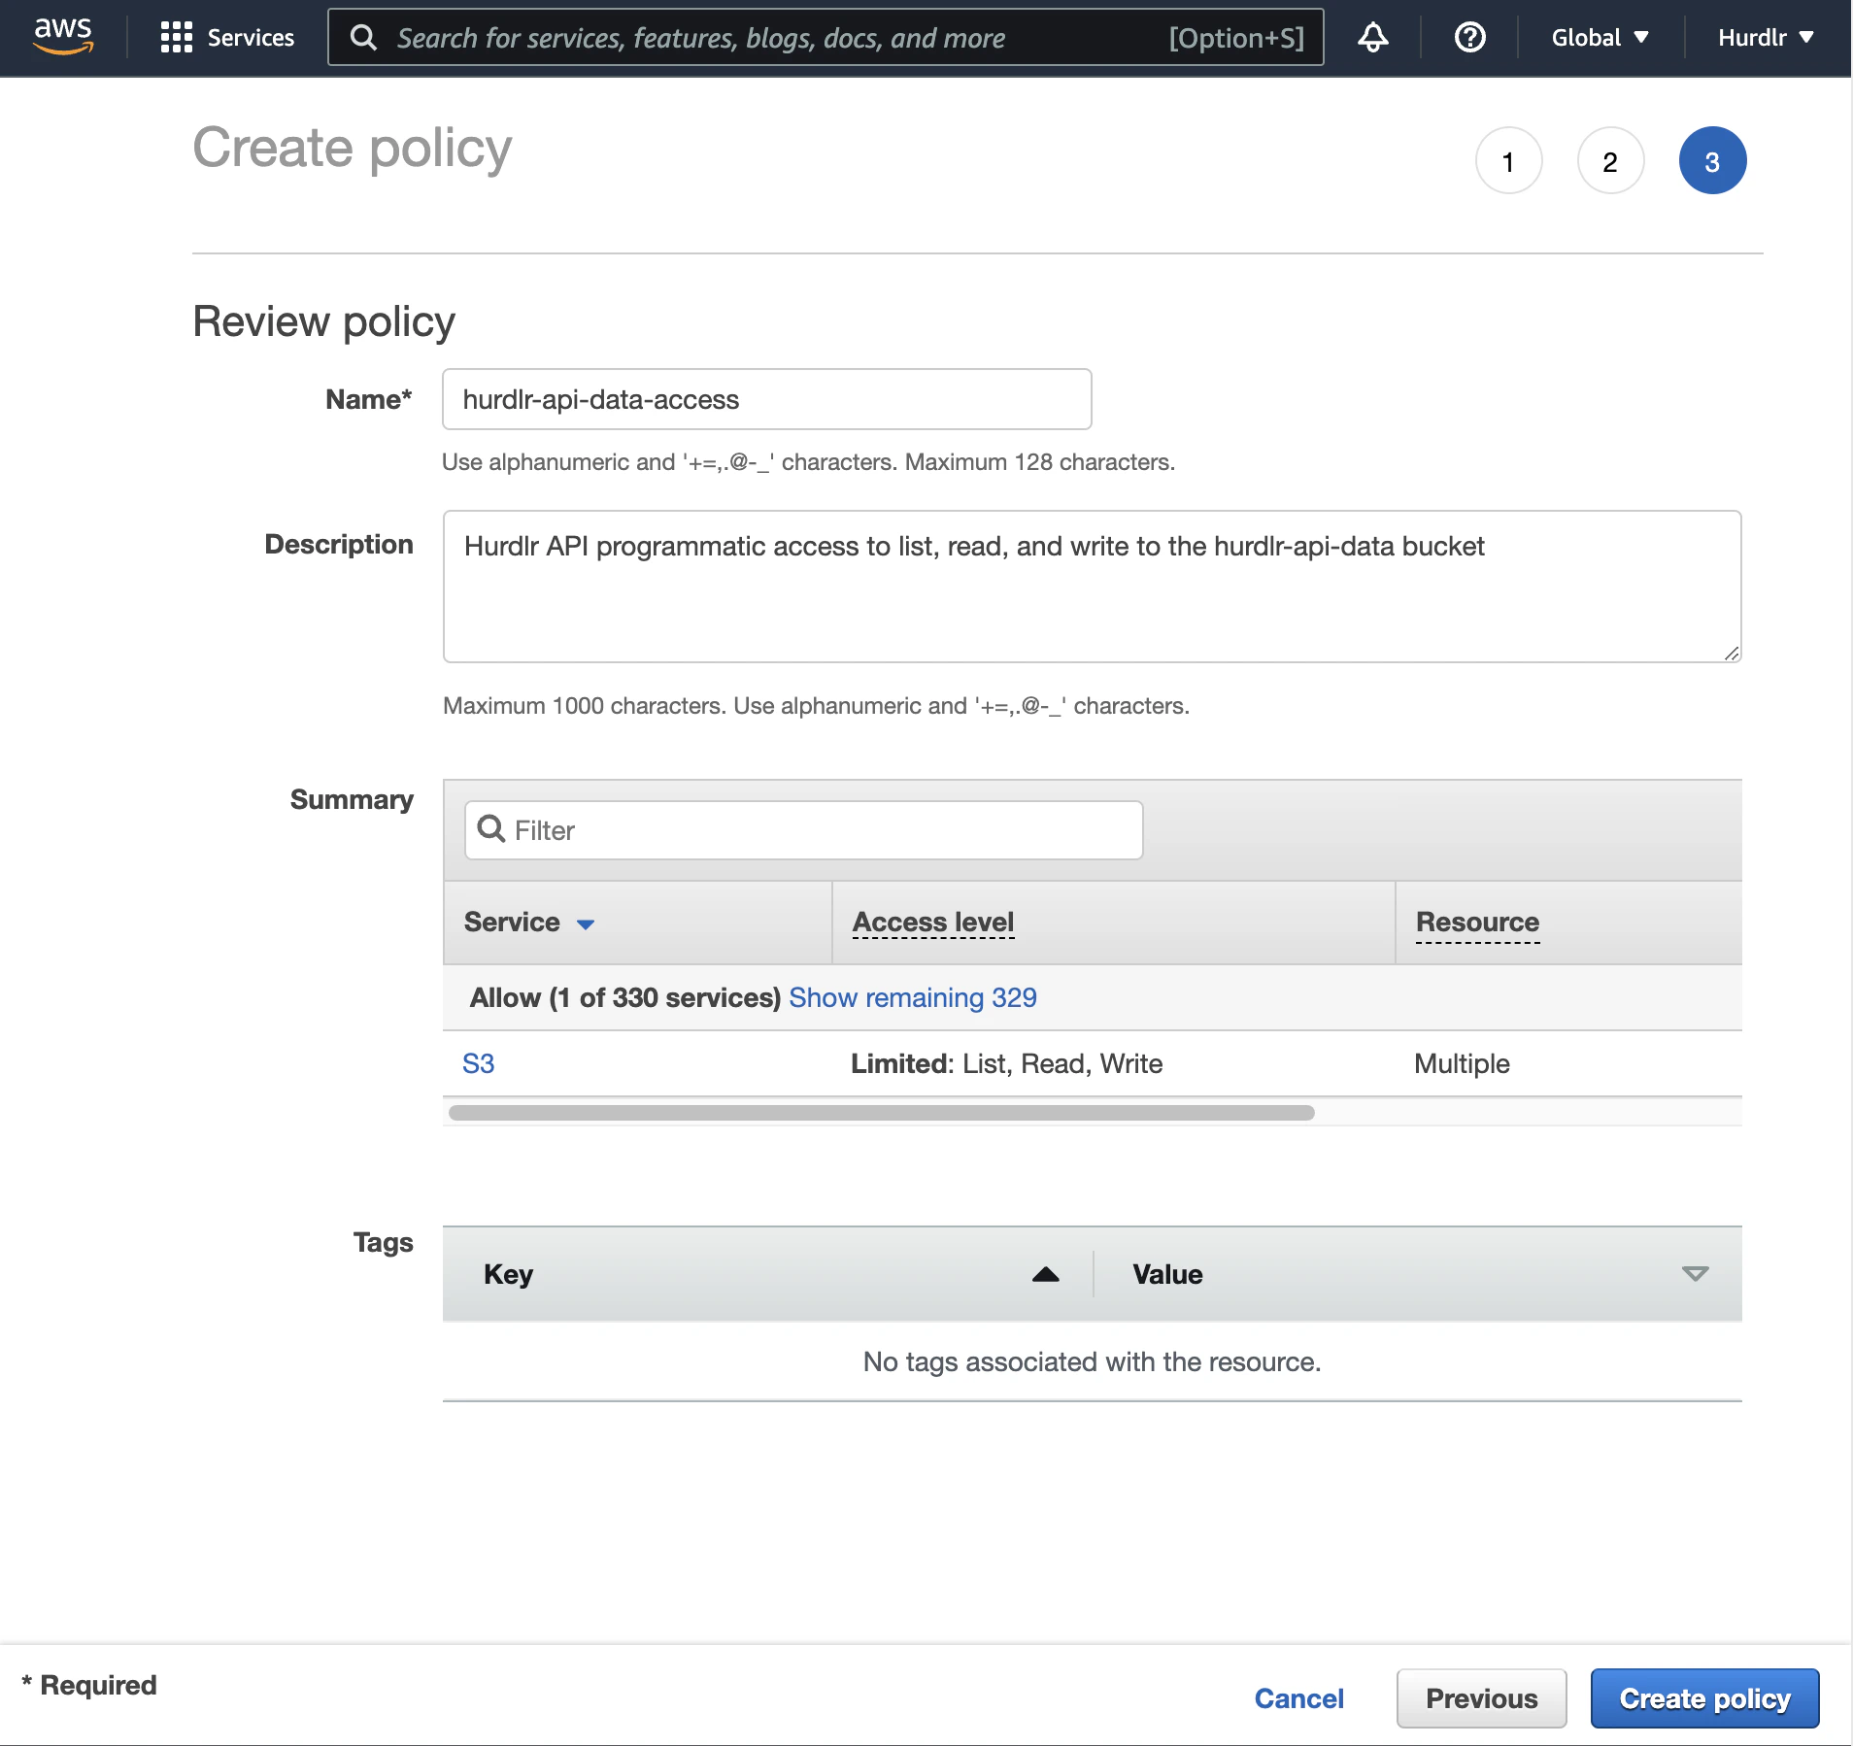Image resolution: width=1853 pixels, height=1746 pixels.
Task: Click the Previous button
Action: [x=1481, y=1698]
